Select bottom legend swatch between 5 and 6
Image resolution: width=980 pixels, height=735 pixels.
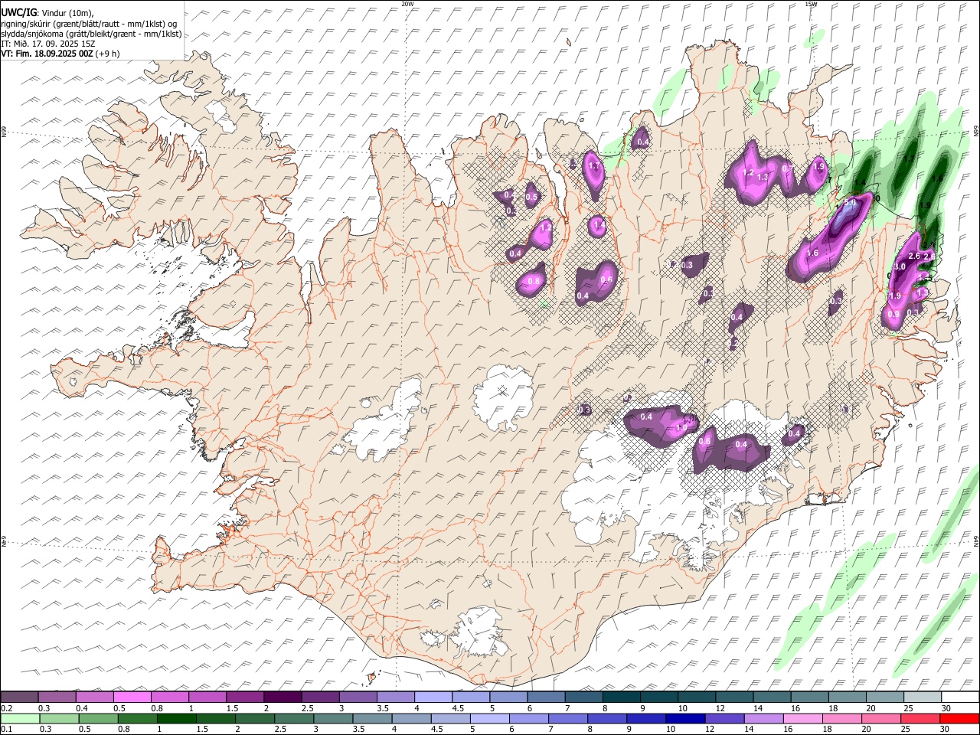pos(489,719)
